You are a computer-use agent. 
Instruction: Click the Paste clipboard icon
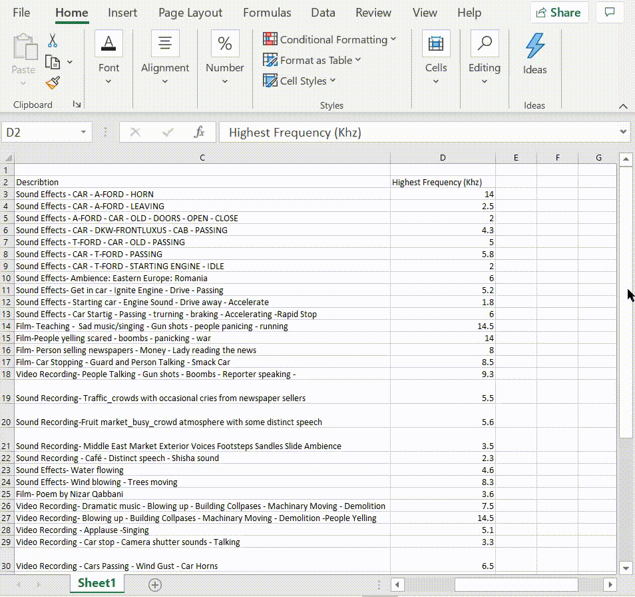point(25,47)
